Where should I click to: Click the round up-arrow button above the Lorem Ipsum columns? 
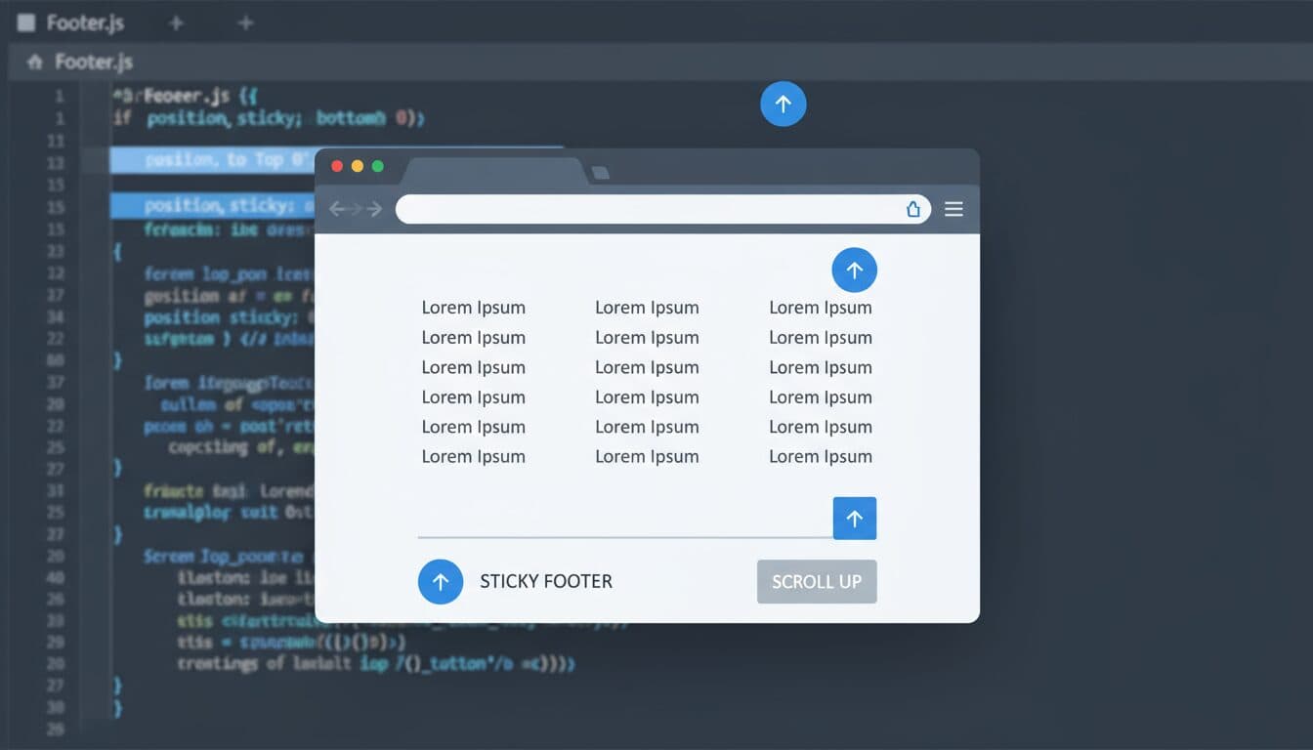click(x=854, y=270)
